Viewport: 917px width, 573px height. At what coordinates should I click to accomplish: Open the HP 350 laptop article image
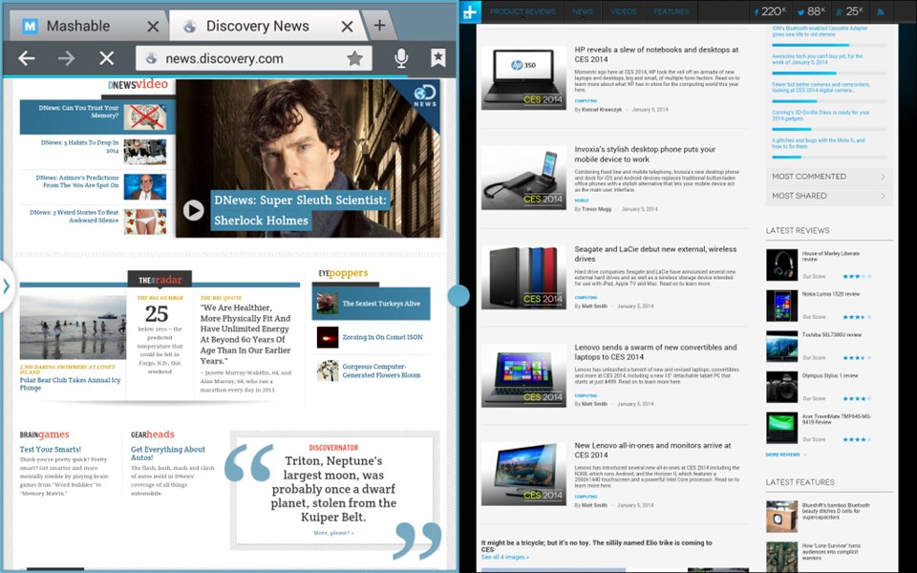tap(523, 78)
